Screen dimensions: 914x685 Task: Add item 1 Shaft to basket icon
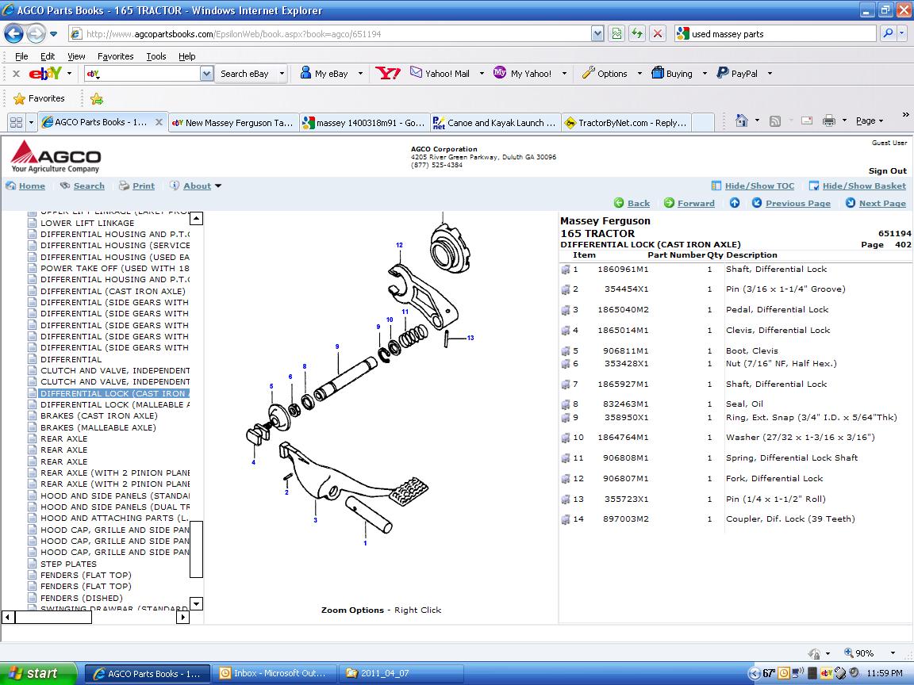pos(566,270)
